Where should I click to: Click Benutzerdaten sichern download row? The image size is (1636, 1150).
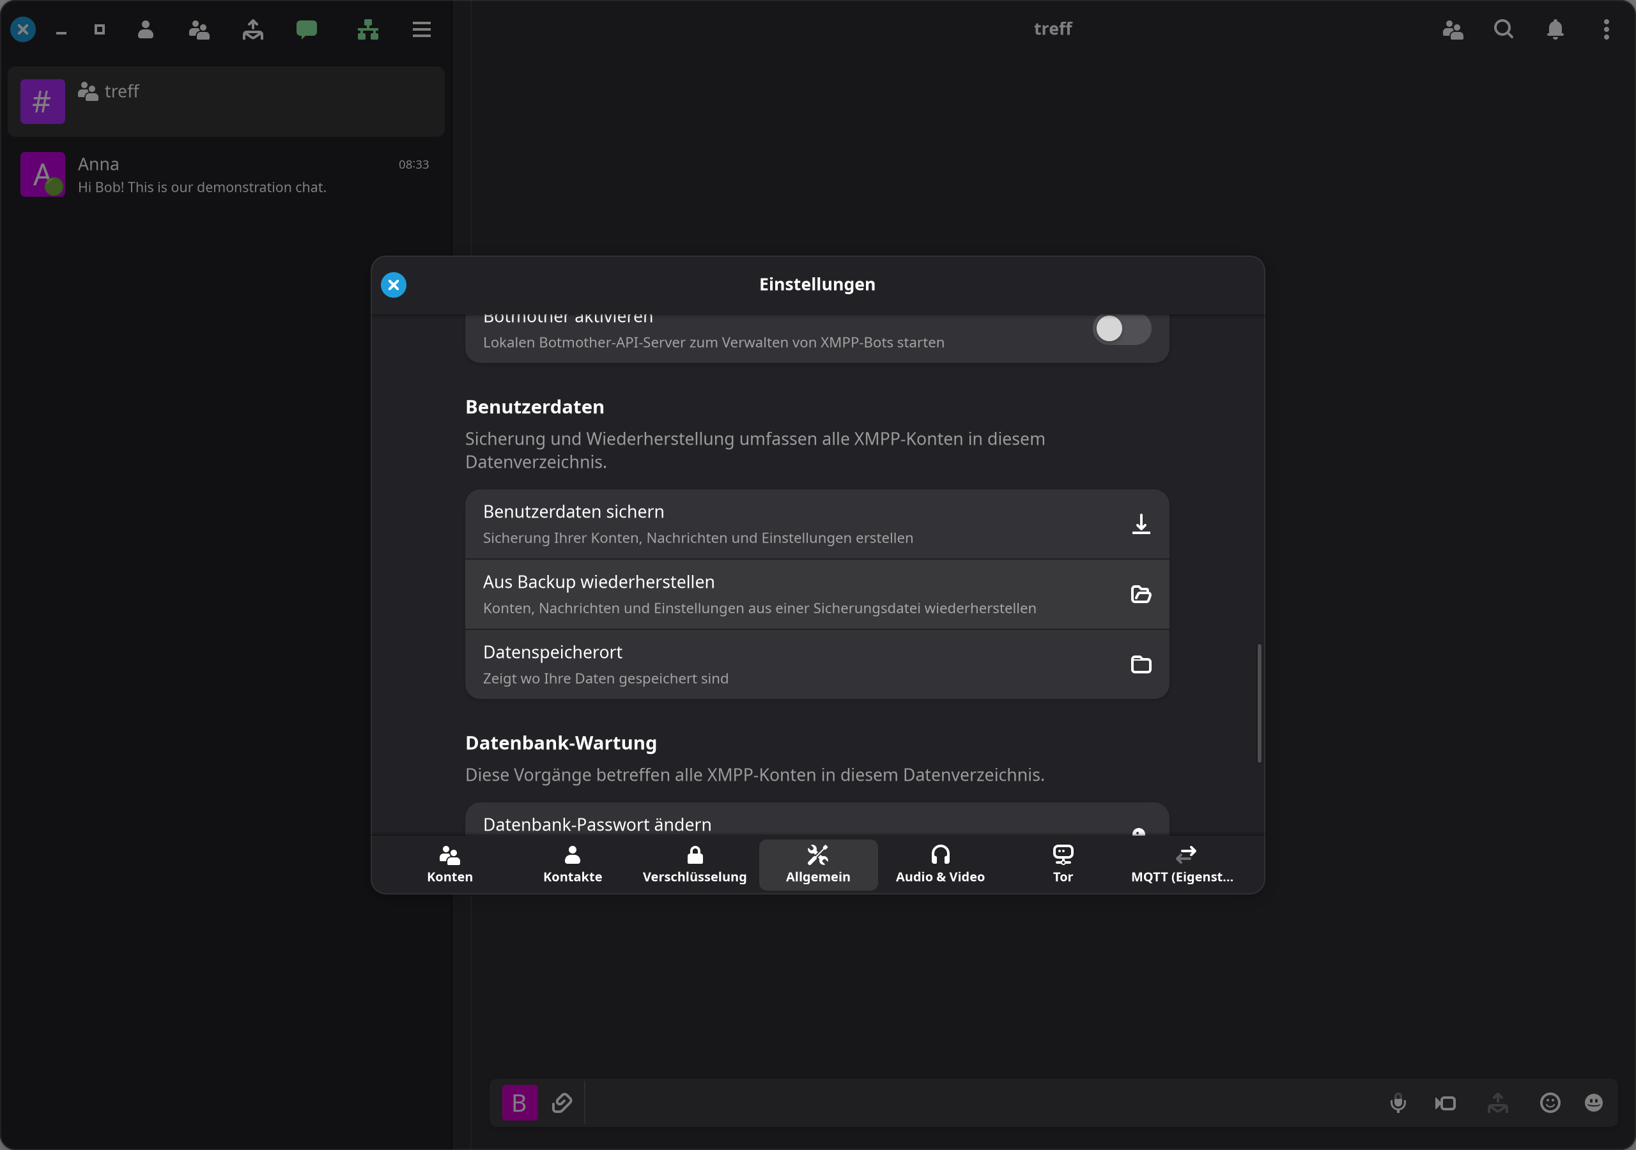pos(817,524)
